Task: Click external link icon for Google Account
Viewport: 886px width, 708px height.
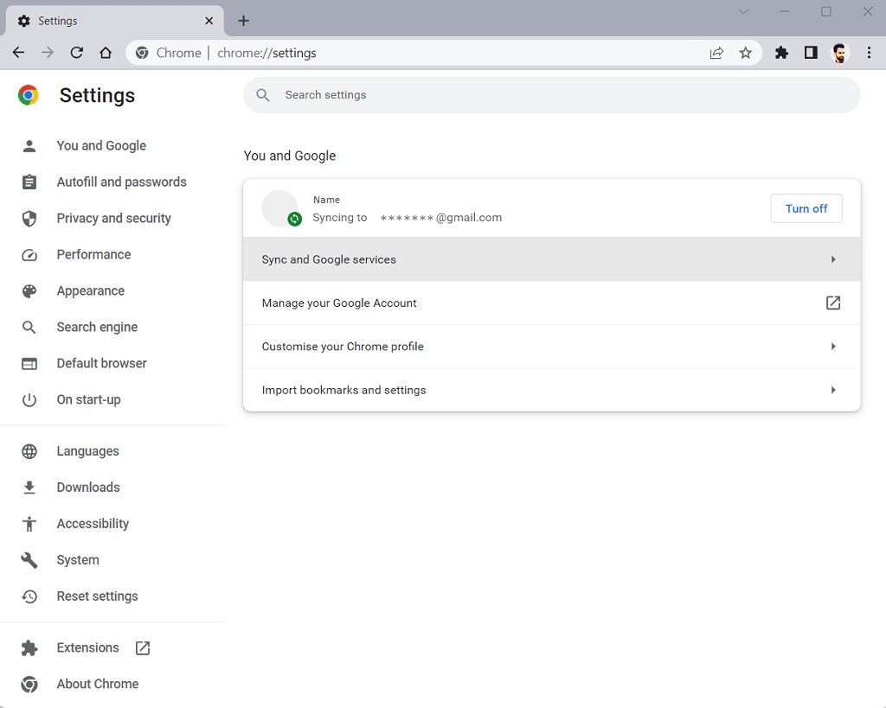Action: (833, 303)
